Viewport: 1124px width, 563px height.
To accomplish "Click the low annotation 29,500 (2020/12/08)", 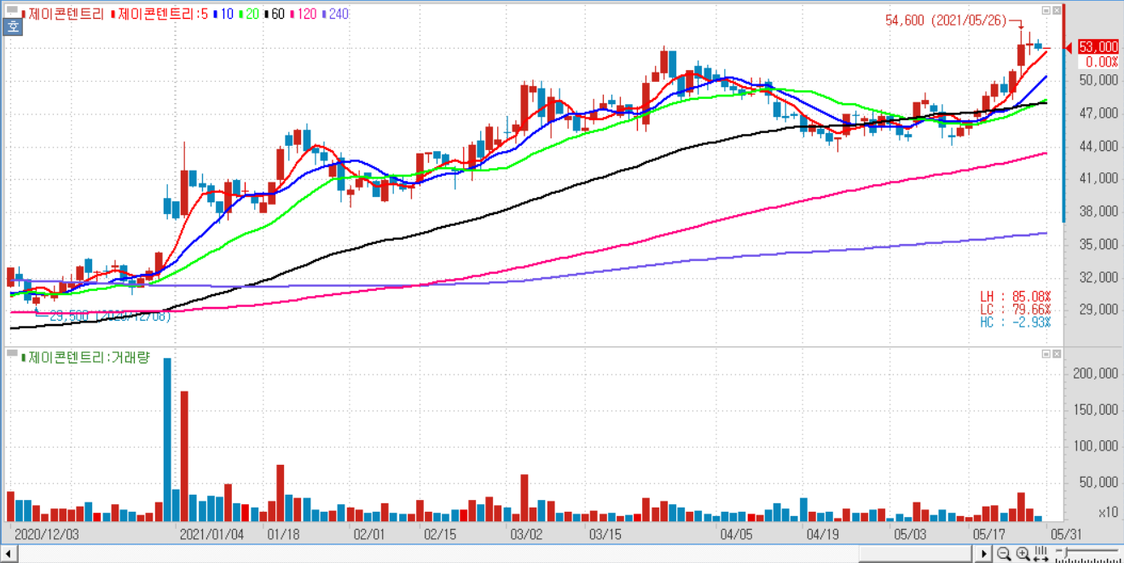I will 109,316.
